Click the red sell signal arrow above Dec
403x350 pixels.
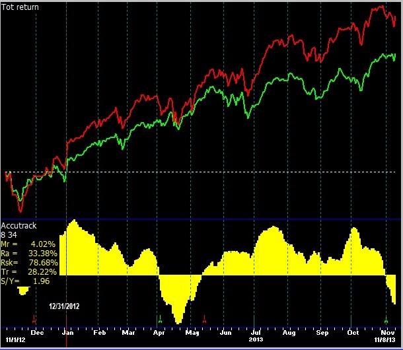(x=34, y=318)
